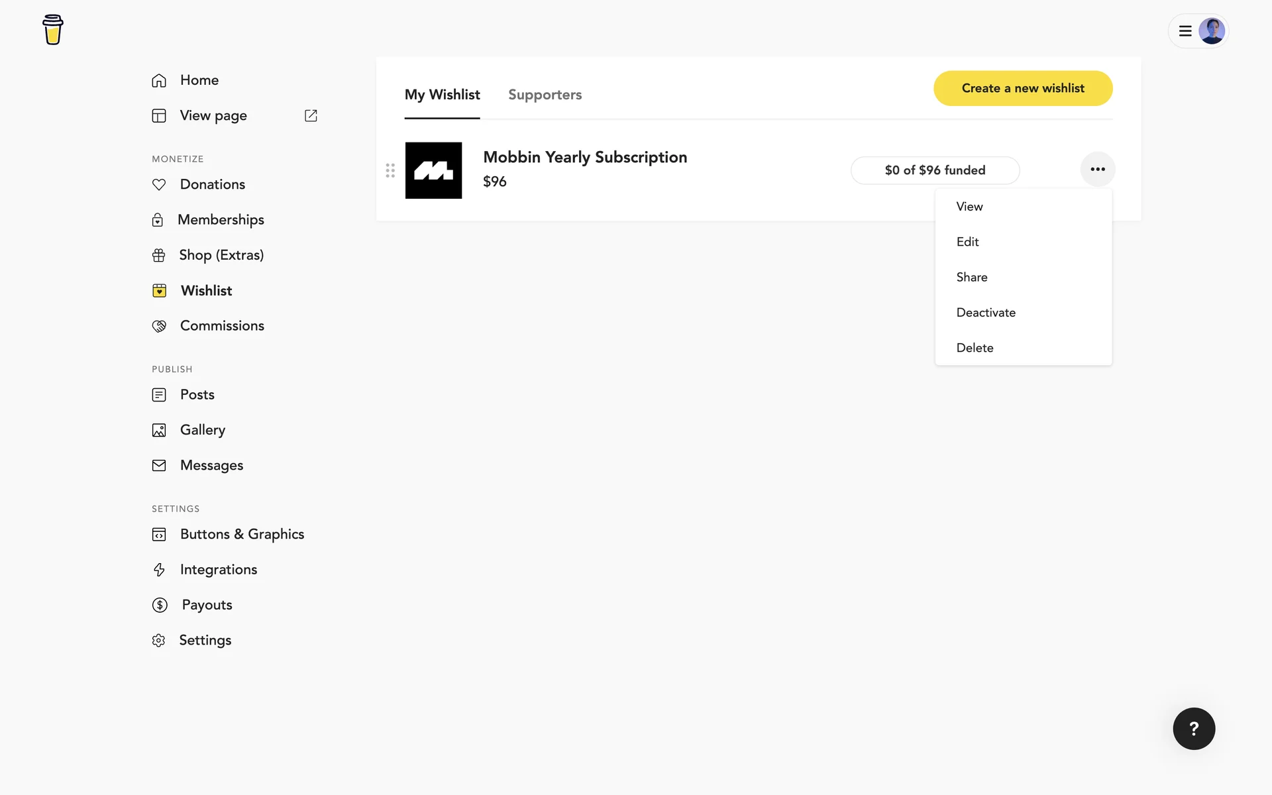Click the Memberships lock icon
The image size is (1272, 795).
(158, 220)
